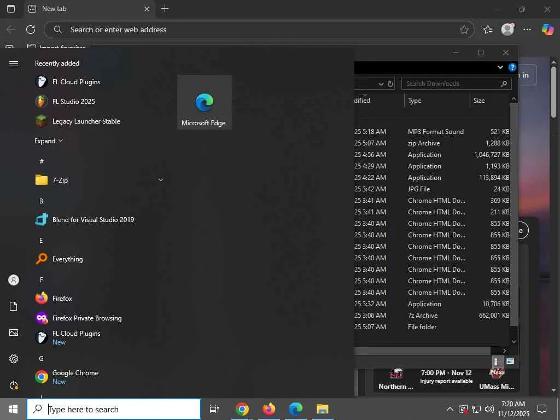Refresh the Edge page
Screen dimensions: 560x420
[31, 30]
